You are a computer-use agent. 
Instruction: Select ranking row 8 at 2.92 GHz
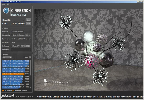[x=16, y=79]
